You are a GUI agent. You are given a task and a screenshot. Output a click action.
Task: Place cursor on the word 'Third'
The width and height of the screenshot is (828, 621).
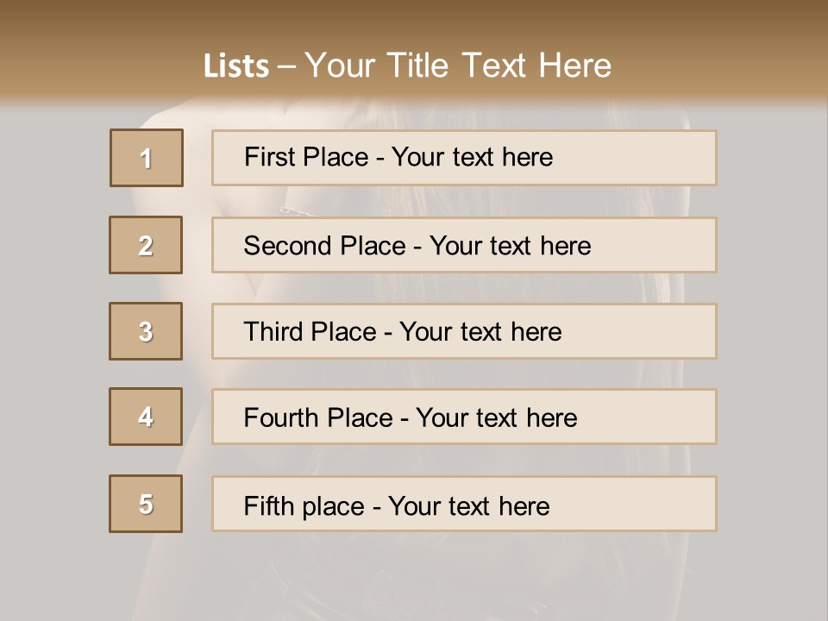(x=273, y=331)
